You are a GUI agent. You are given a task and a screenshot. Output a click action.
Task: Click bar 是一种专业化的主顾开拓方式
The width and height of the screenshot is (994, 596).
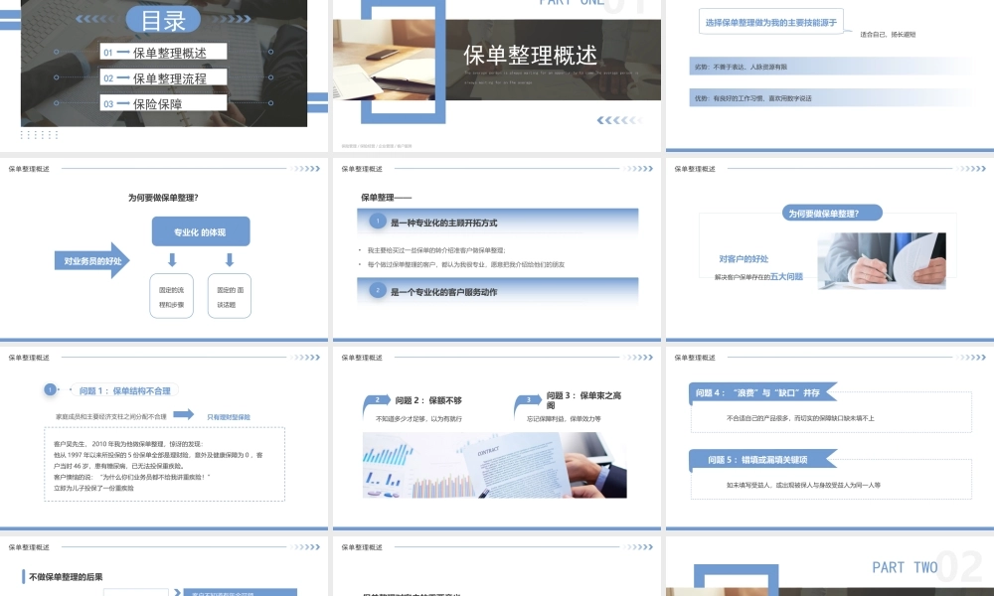[x=498, y=222]
